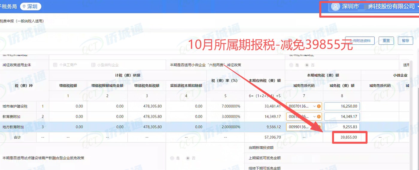419x170 pixels.
Task: Open the 减免性质代码 dropdown for the 教育费附加 row
Action: click(x=304, y=117)
